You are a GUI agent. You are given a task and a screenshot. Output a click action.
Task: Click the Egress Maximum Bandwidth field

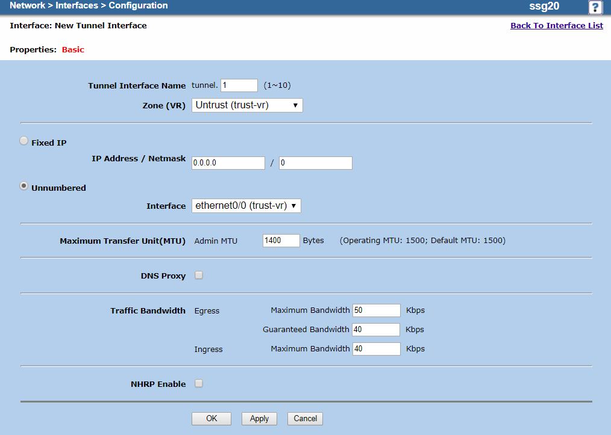click(377, 310)
